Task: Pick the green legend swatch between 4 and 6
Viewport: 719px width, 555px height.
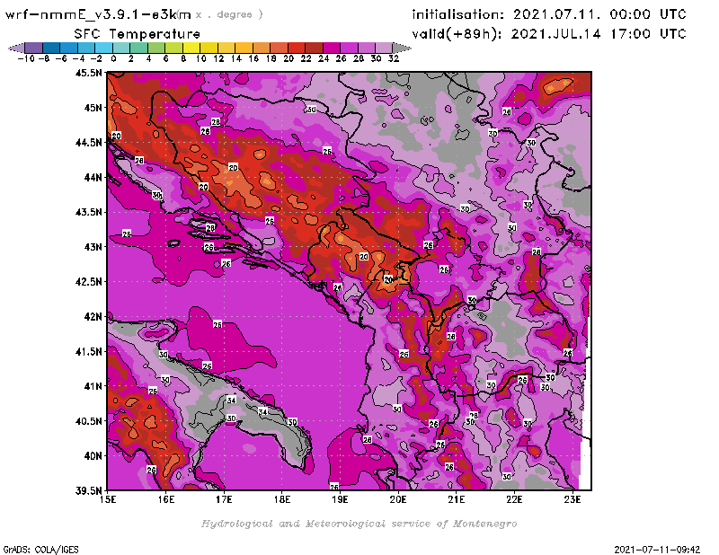Action: click(x=156, y=48)
